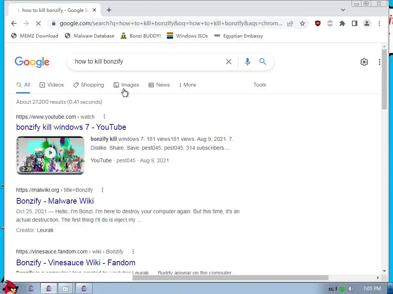
Task: Switch to the Images tab
Action: tap(126, 85)
